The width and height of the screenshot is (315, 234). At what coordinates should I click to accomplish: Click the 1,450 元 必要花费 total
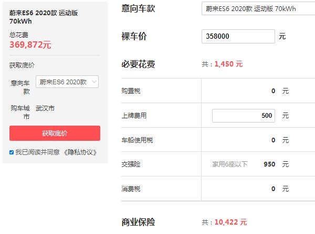coord(228,64)
